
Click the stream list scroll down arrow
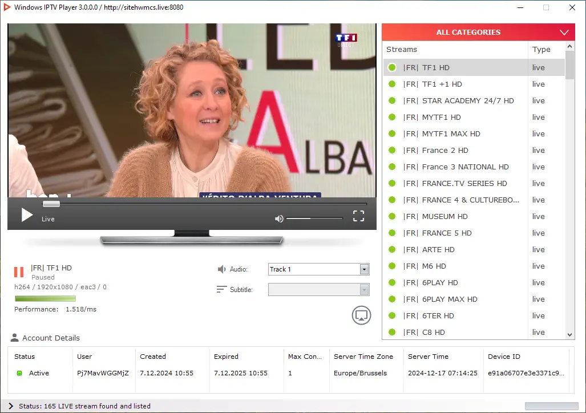pyautogui.click(x=569, y=335)
